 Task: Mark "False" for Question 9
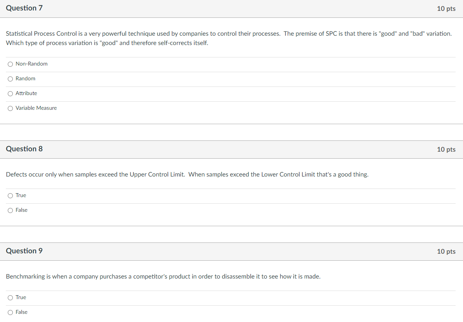(x=10, y=312)
